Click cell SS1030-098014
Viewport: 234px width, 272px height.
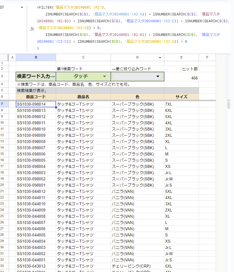36,104
